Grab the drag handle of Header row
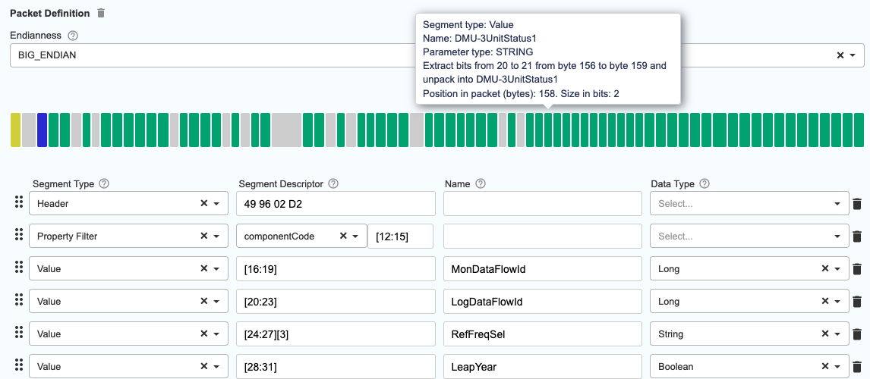 tap(19, 202)
